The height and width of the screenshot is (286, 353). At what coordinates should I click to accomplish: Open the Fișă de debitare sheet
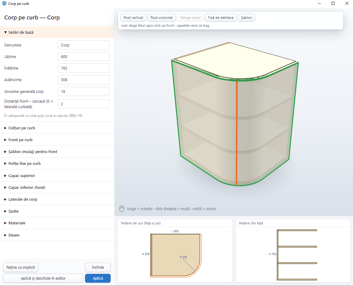click(221, 18)
